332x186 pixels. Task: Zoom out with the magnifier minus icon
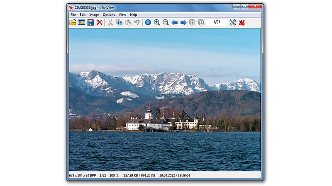166,22
